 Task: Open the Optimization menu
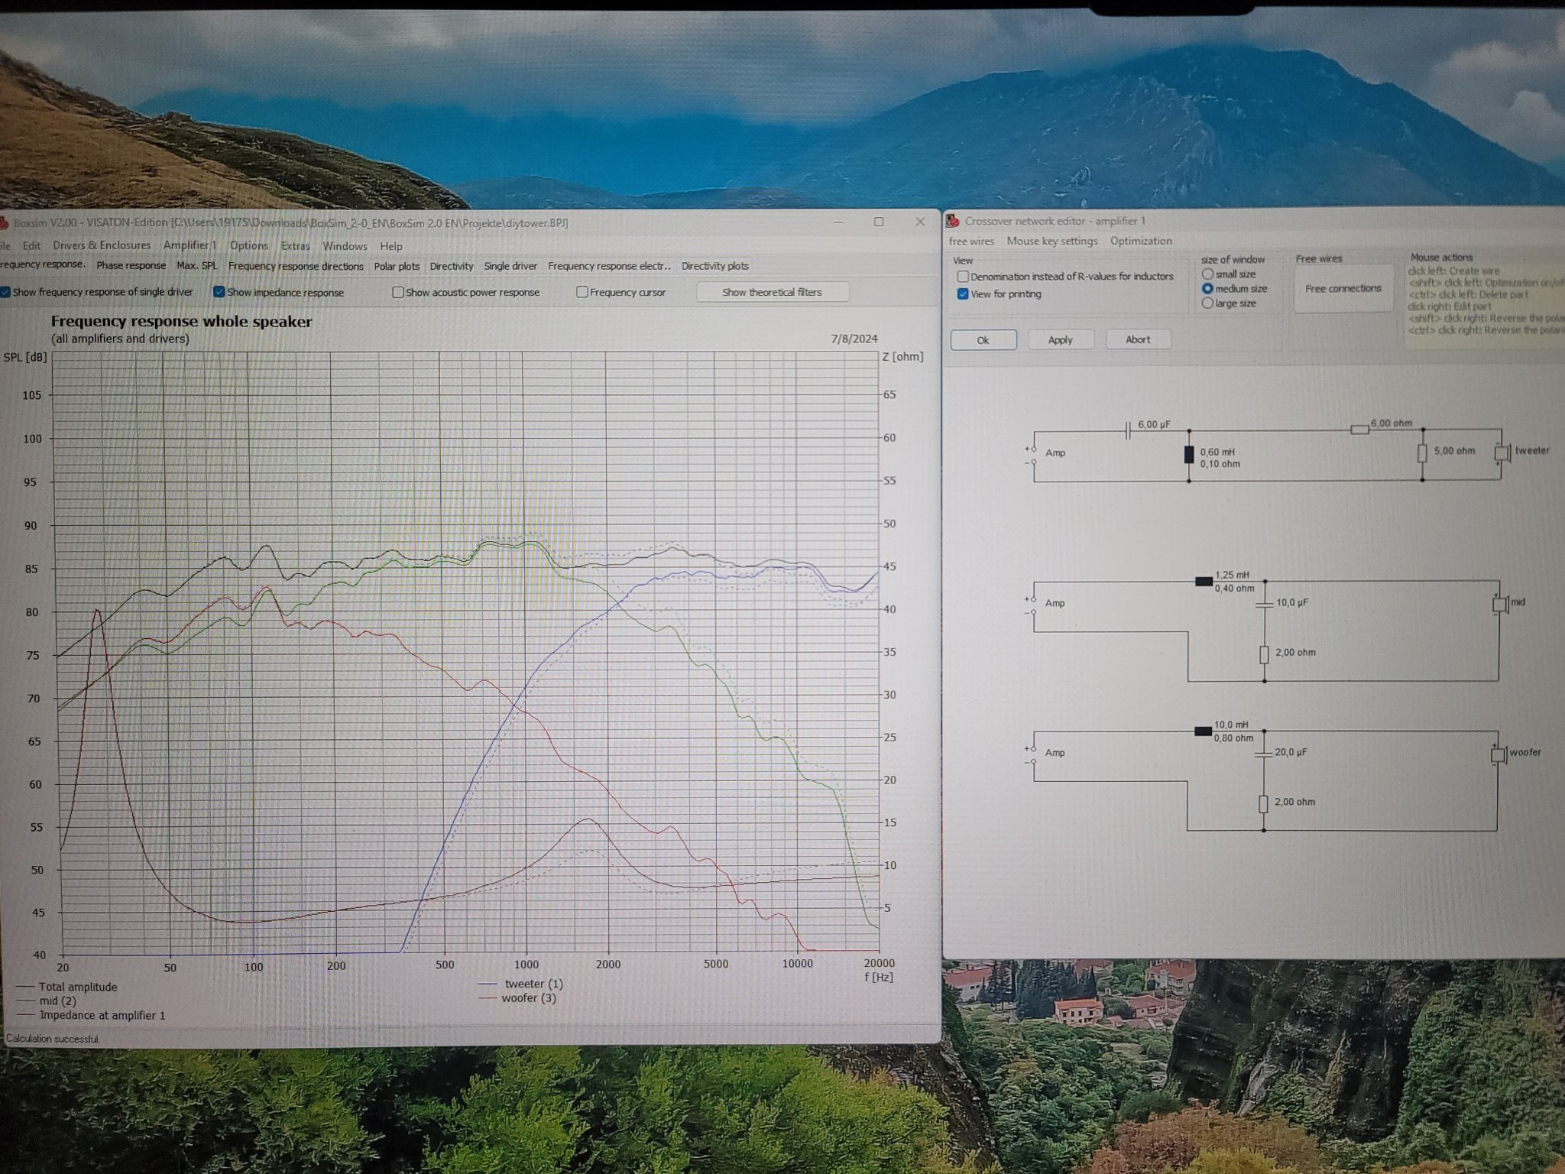pyautogui.click(x=1141, y=241)
